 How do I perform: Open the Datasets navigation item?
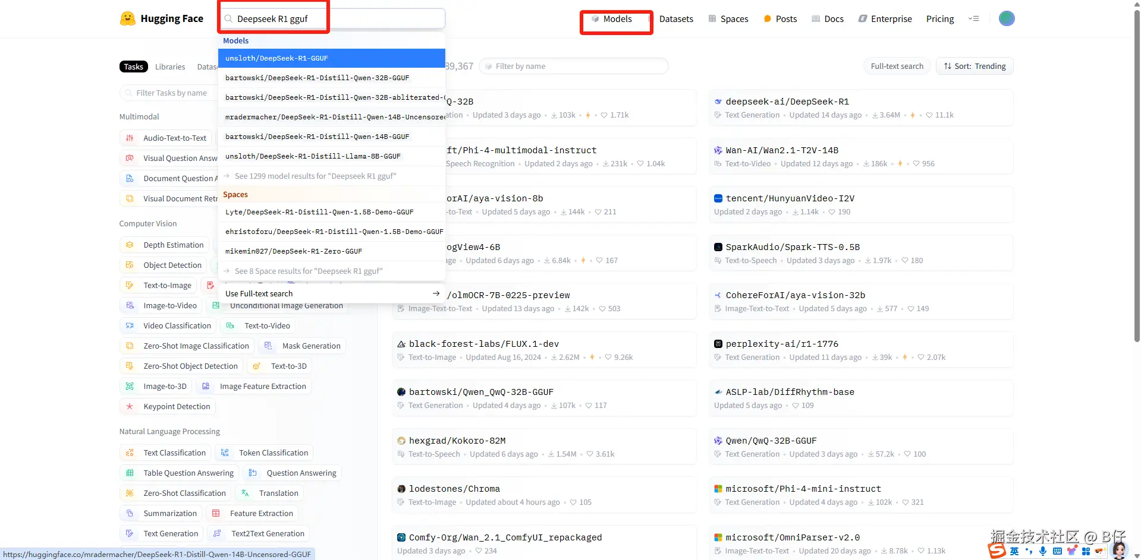[x=676, y=19]
